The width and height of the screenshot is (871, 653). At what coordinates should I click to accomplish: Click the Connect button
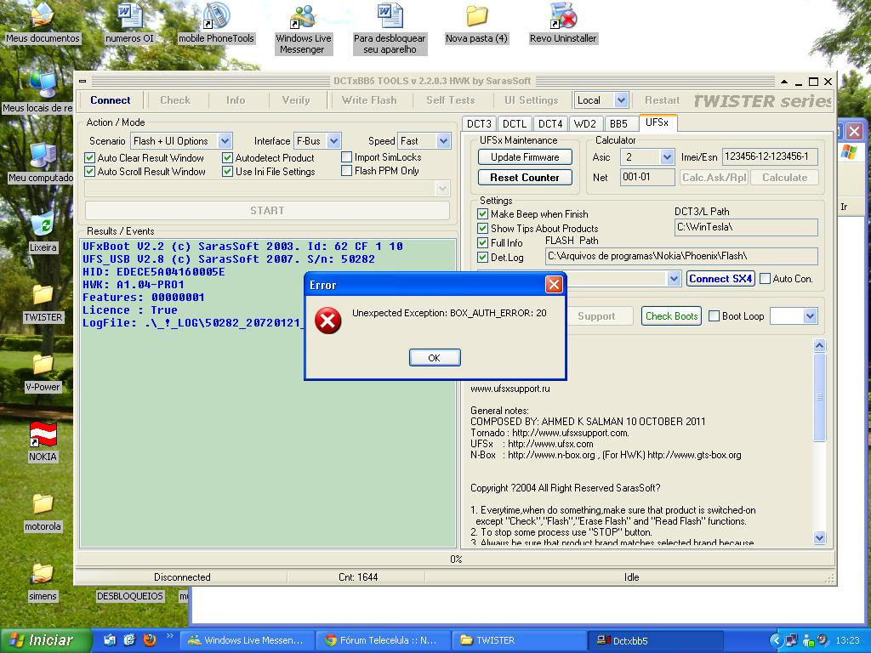tap(111, 100)
